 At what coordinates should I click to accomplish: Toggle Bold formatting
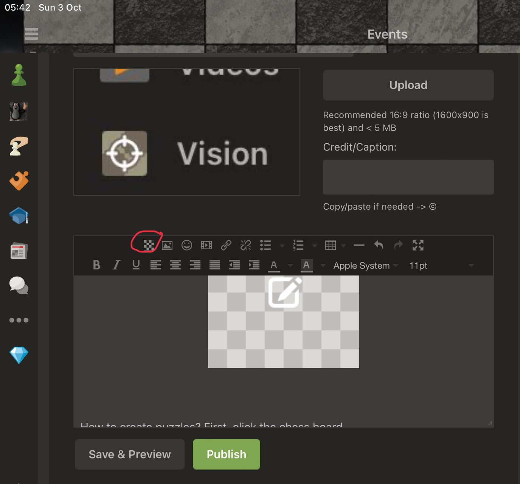pyautogui.click(x=96, y=265)
